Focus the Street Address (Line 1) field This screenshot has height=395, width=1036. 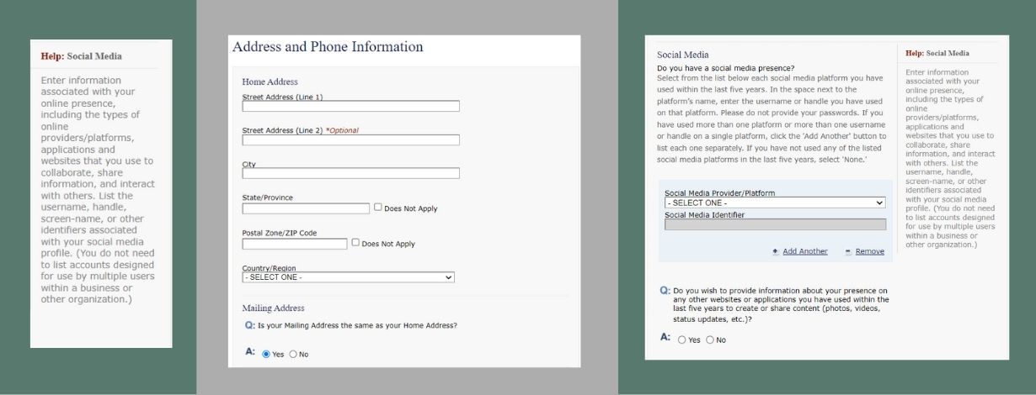(x=350, y=107)
